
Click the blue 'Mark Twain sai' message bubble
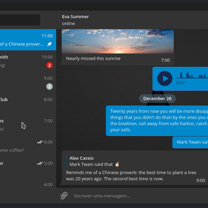click(x=190, y=142)
